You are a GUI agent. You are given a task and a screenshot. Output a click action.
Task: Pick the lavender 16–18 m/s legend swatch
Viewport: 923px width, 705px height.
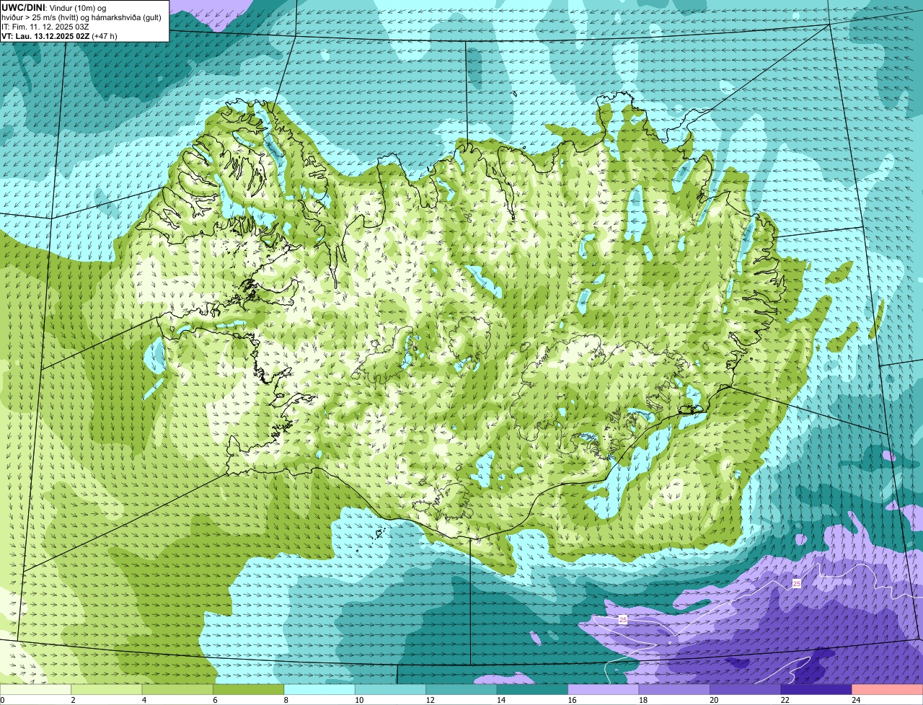[x=604, y=689]
